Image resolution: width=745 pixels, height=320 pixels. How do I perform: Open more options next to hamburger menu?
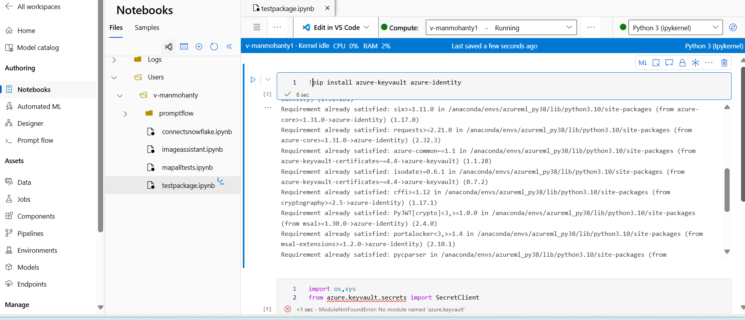(x=277, y=27)
